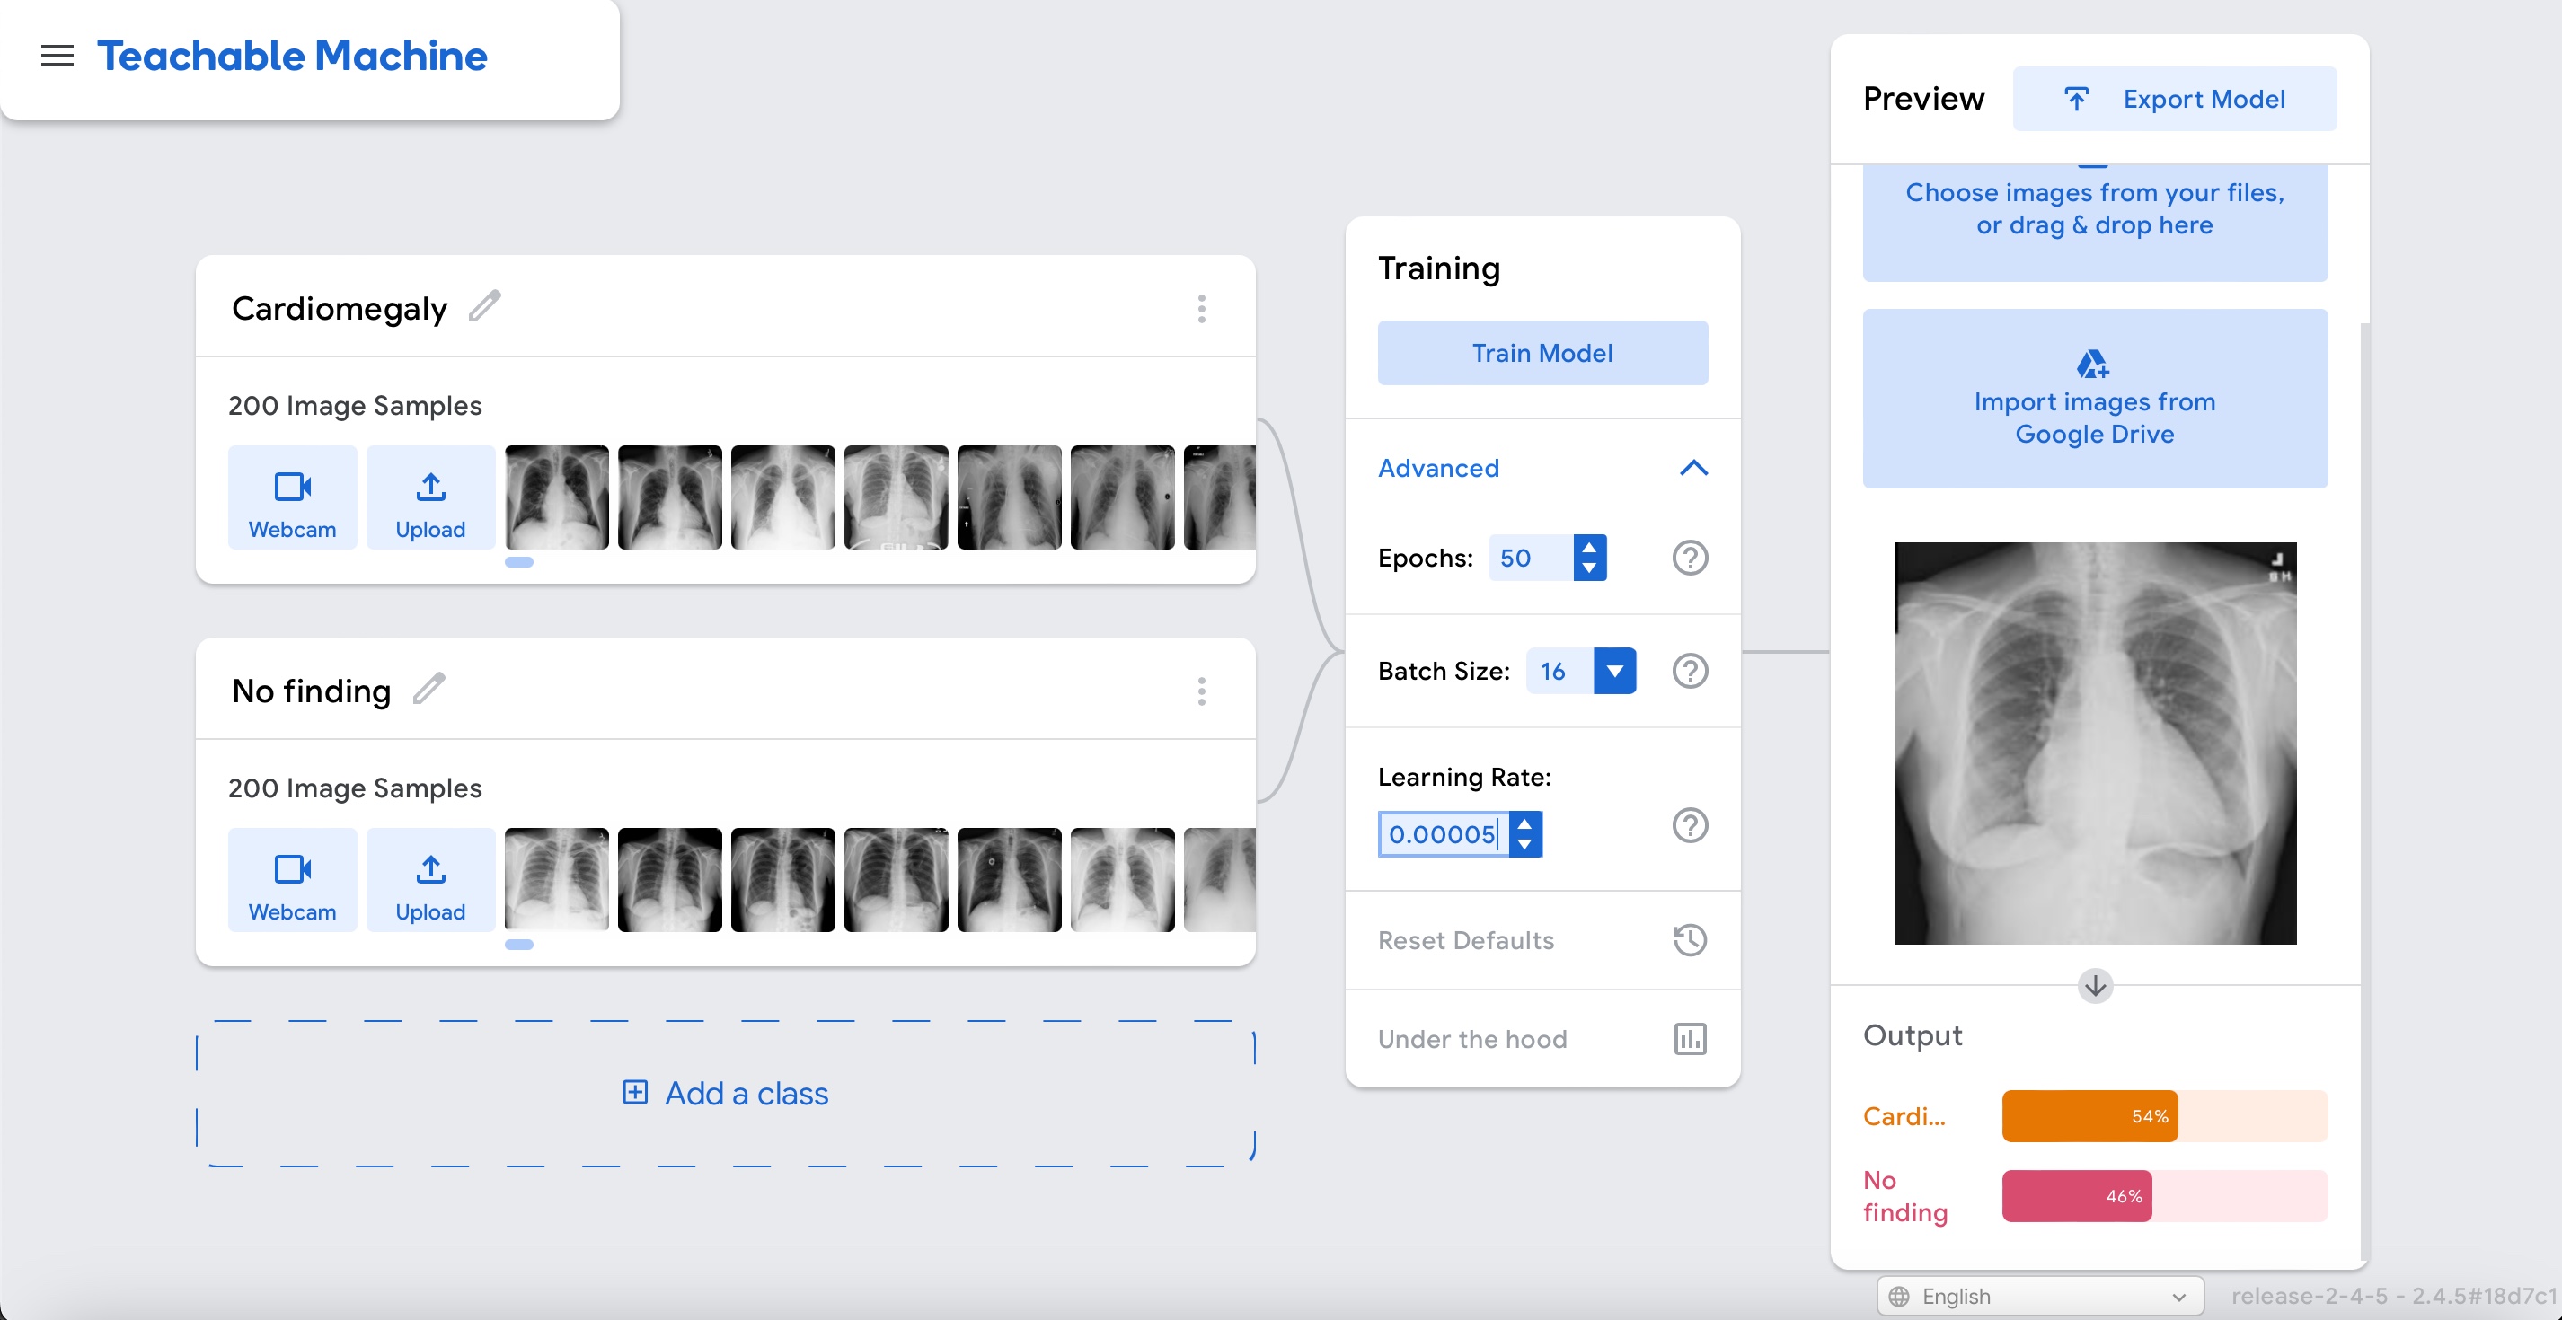This screenshot has height=1320, width=2562.
Task: Open Cardiomegaly class three-dot options menu
Action: coord(1201,309)
